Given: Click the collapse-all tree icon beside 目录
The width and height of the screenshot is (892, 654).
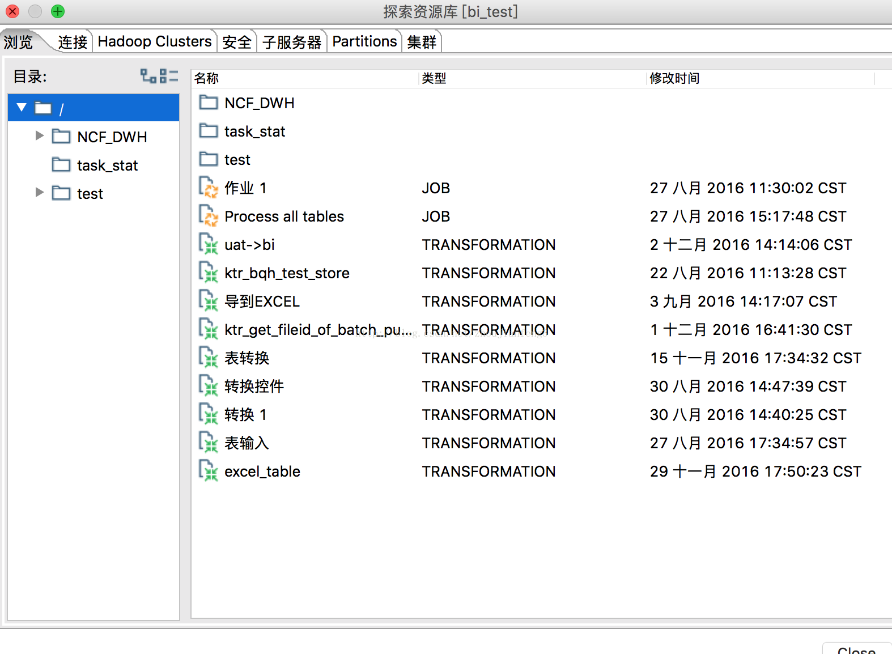Looking at the screenshot, I should (x=169, y=76).
